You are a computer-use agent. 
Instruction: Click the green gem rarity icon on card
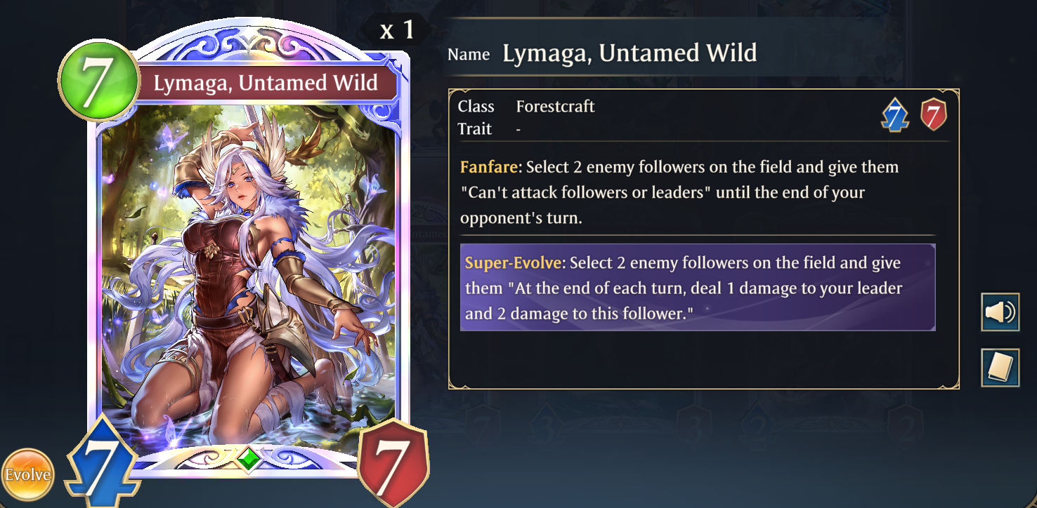click(248, 459)
